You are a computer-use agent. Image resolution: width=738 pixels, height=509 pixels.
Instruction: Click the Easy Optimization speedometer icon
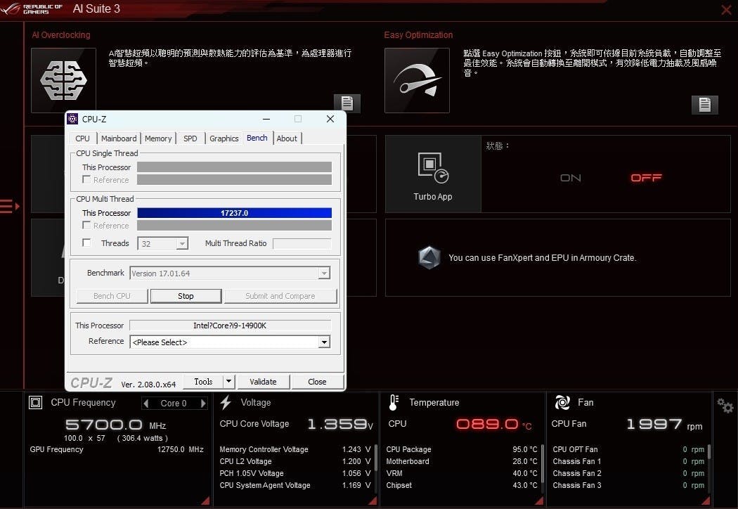[x=417, y=79]
